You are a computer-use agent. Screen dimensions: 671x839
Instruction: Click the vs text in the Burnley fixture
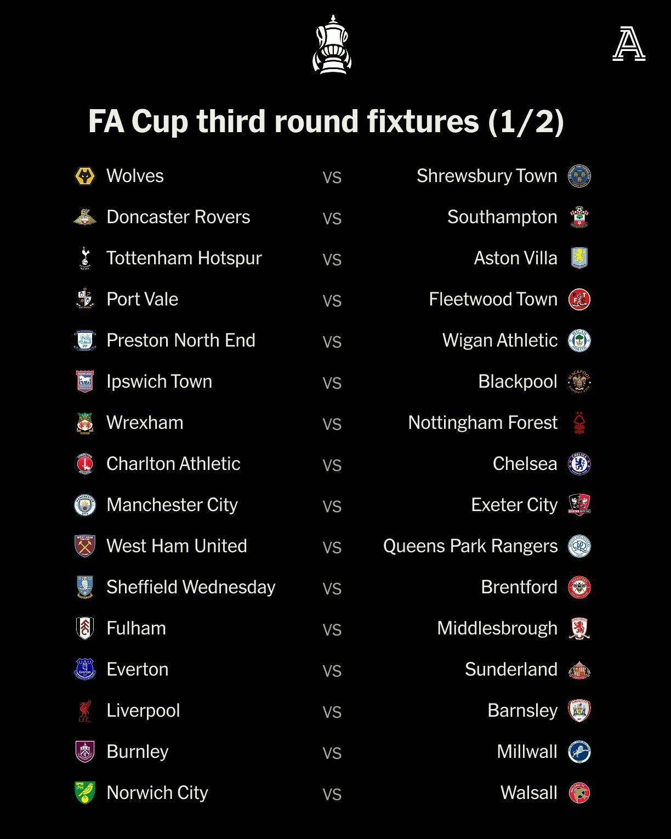(332, 753)
